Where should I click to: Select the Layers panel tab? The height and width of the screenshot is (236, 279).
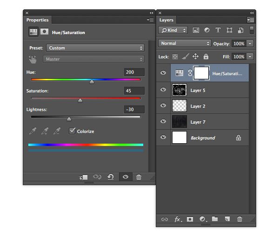point(166,20)
